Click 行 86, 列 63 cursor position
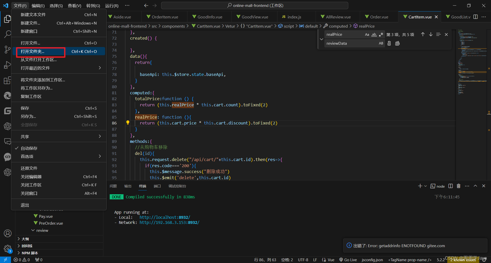Screen dimensions: 491x263 [x=265, y=260]
